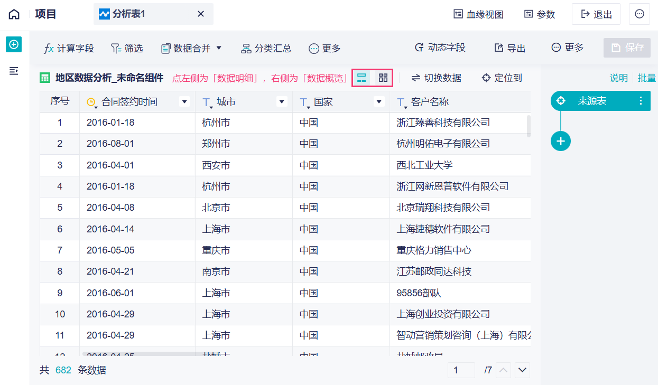This screenshot has width=658, height=385.
Task: Open the 参数 parameters panel
Action: pyautogui.click(x=539, y=14)
